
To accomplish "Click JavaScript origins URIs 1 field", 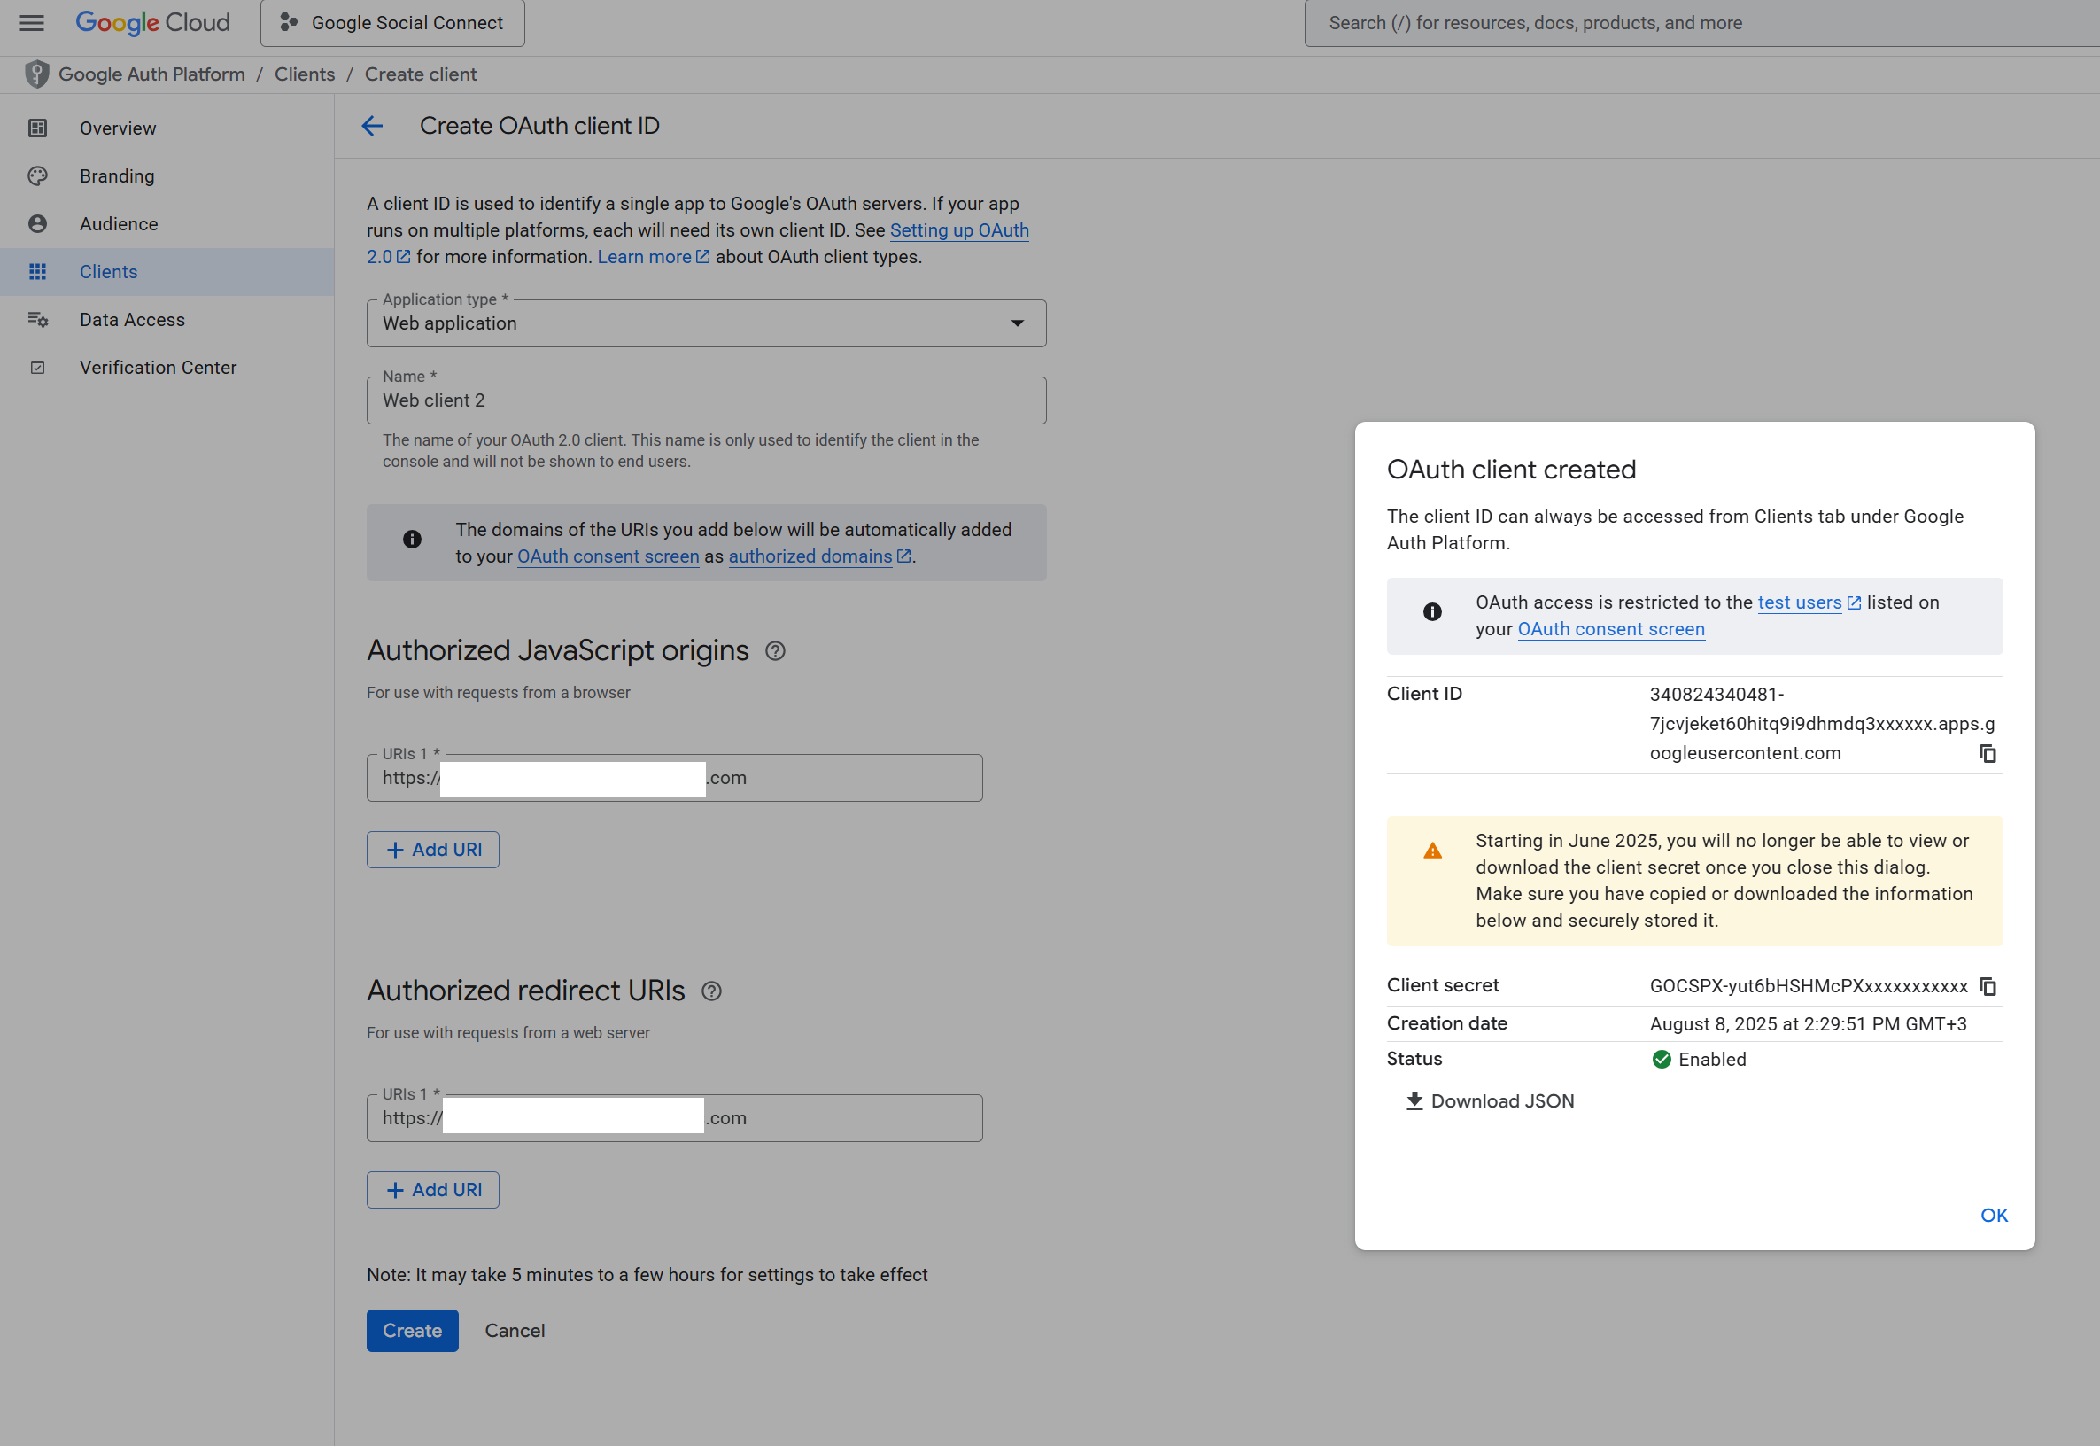I will pyautogui.click(x=675, y=778).
